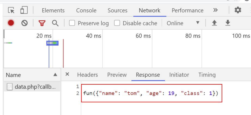Switch to the Console tab
Viewport: 251px width, 115px height.
tap(86, 10)
